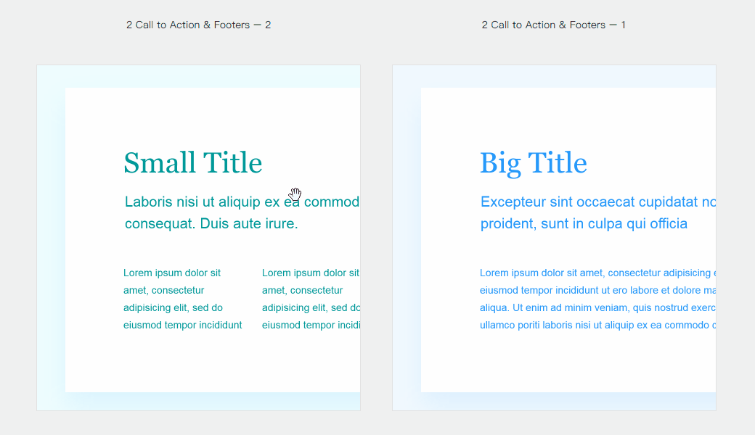The height and width of the screenshot is (435, 755).
Task: Click the "Big Title" heading text
Action: (533, 163)
